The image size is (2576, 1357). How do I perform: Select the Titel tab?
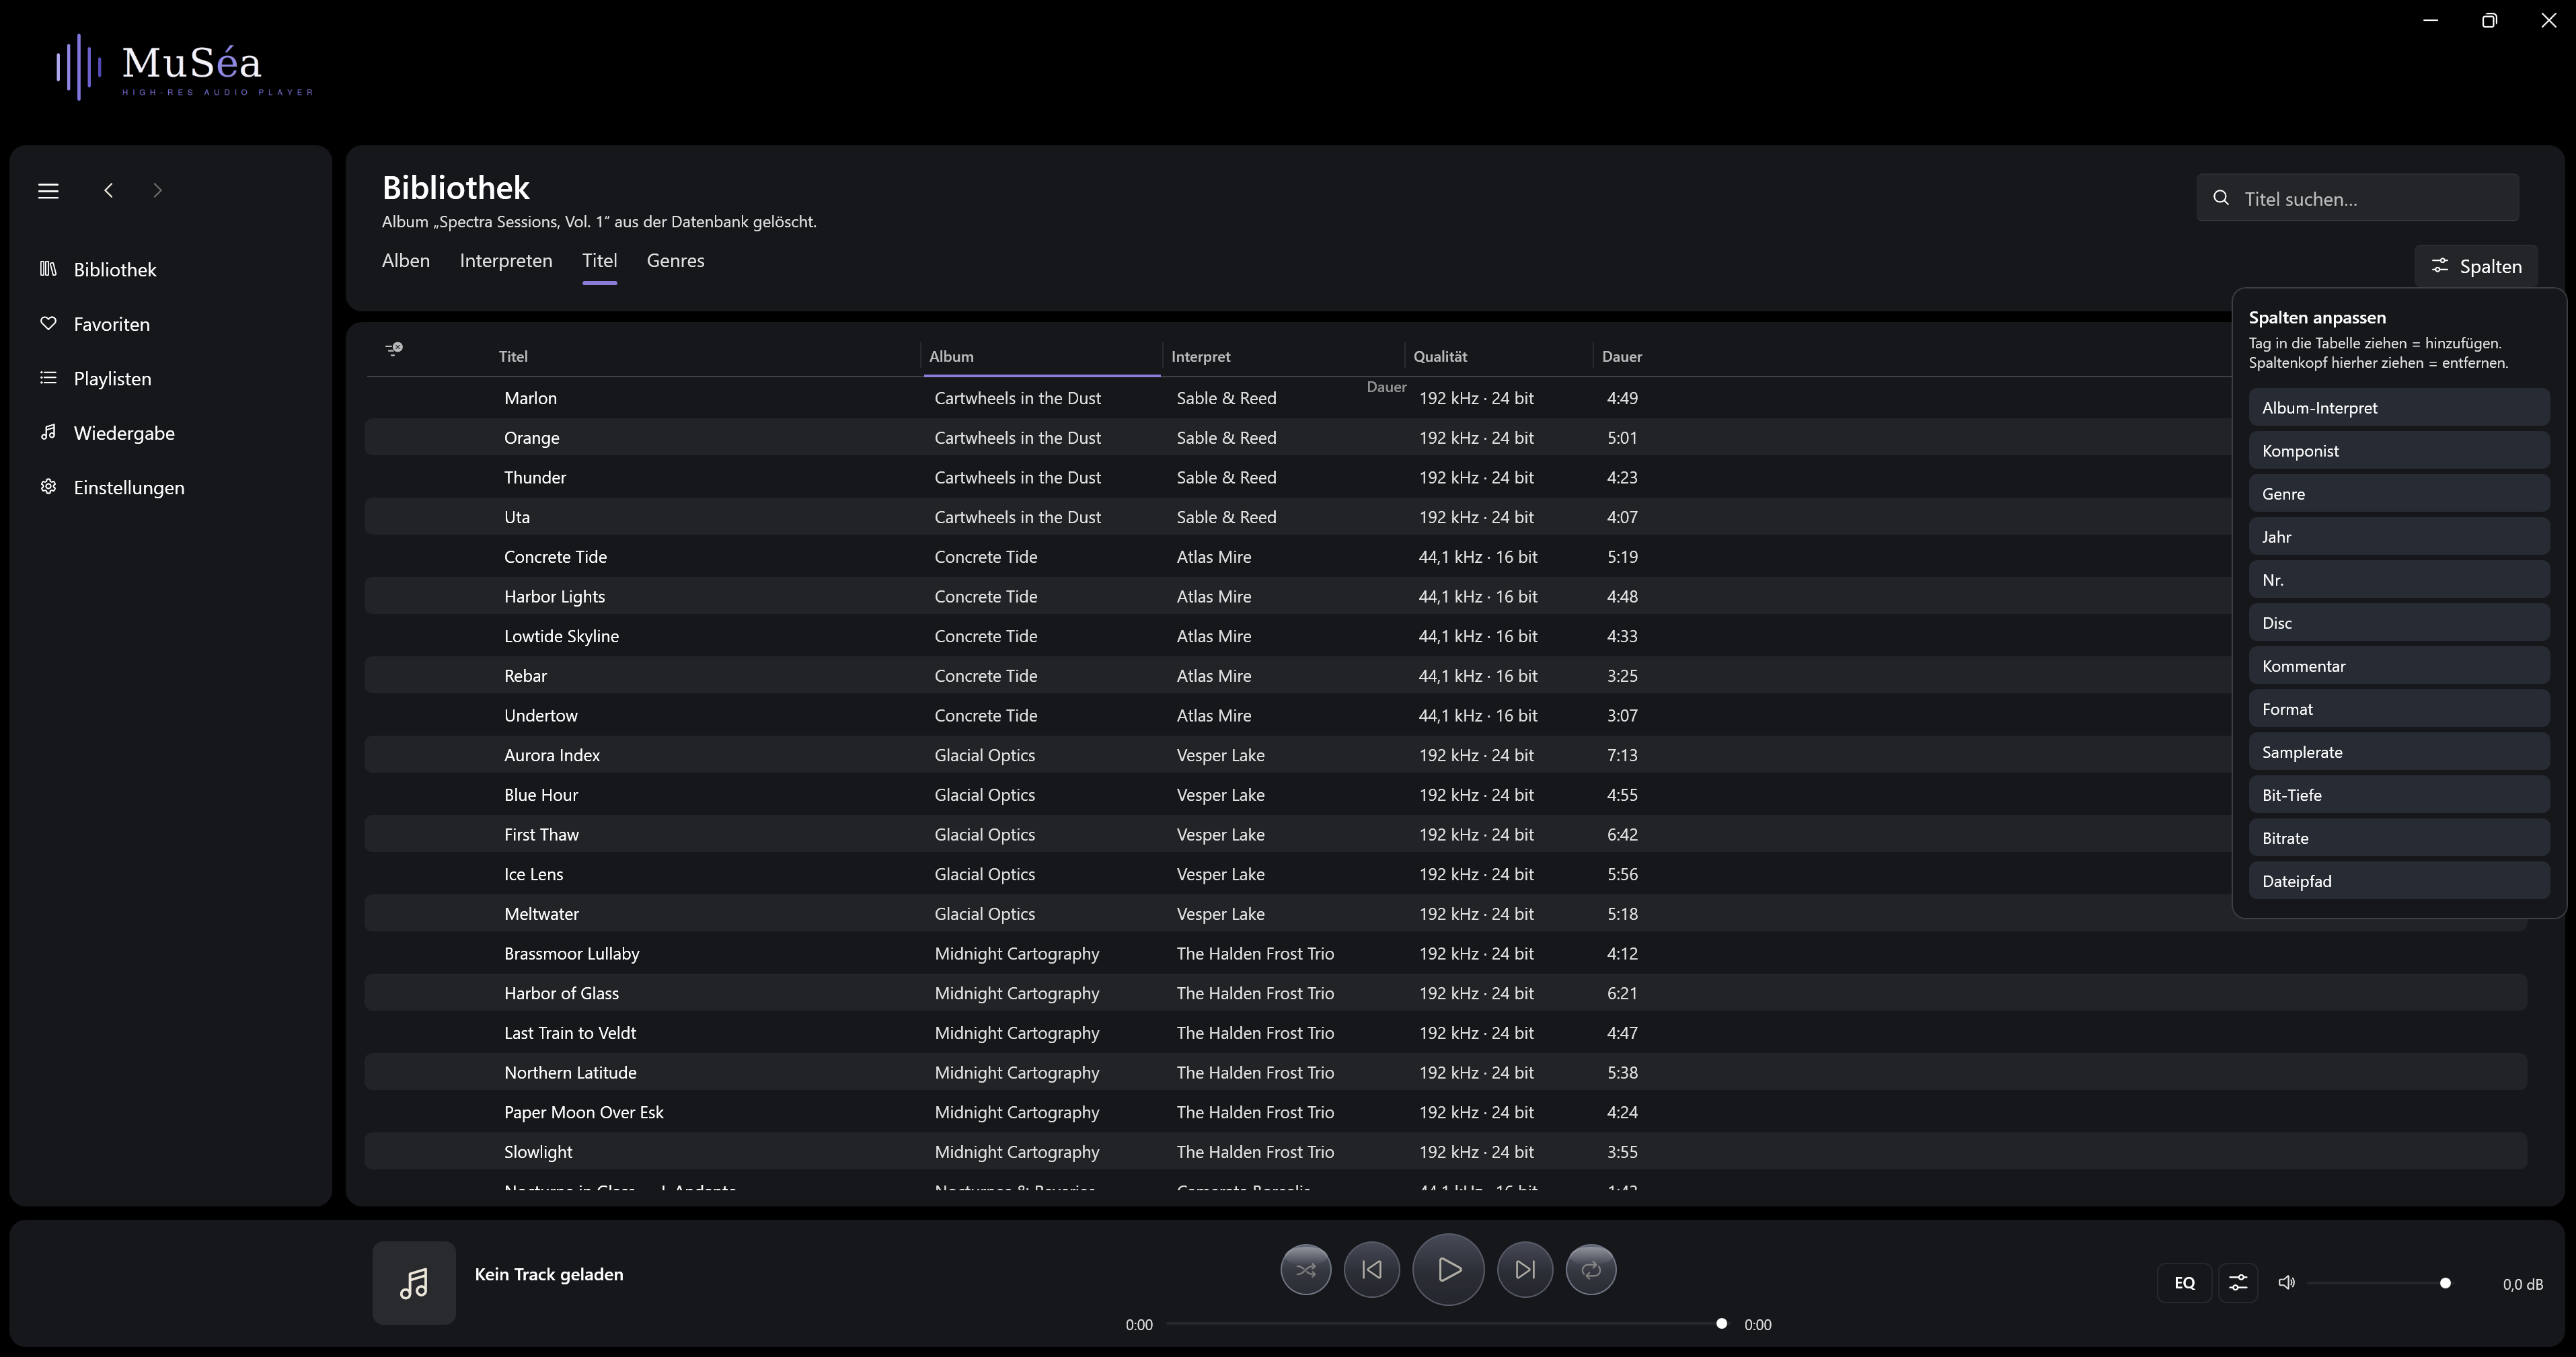600,260
